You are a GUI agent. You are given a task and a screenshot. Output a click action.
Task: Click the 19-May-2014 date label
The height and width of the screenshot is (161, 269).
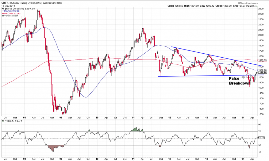(x=8, y=6)
